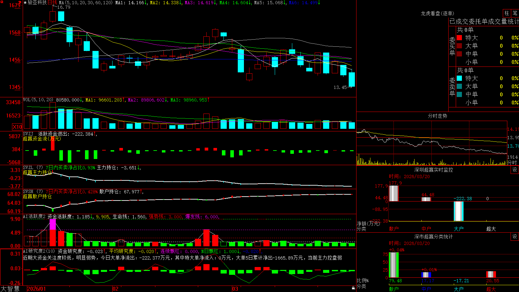
Task: Click dark red 大单 swatch in 委买单
Action: (x=459, y=46)
